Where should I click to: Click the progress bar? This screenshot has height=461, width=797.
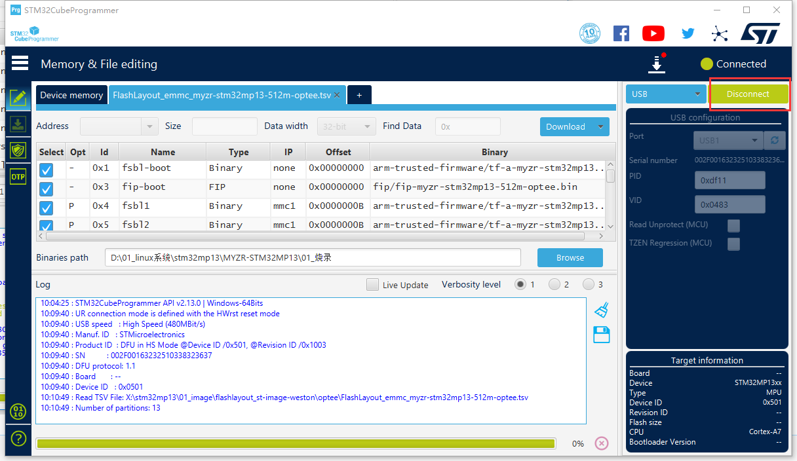[296, 443]
